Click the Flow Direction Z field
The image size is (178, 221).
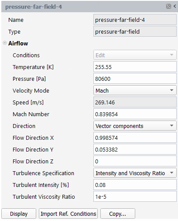coord(135,161)
